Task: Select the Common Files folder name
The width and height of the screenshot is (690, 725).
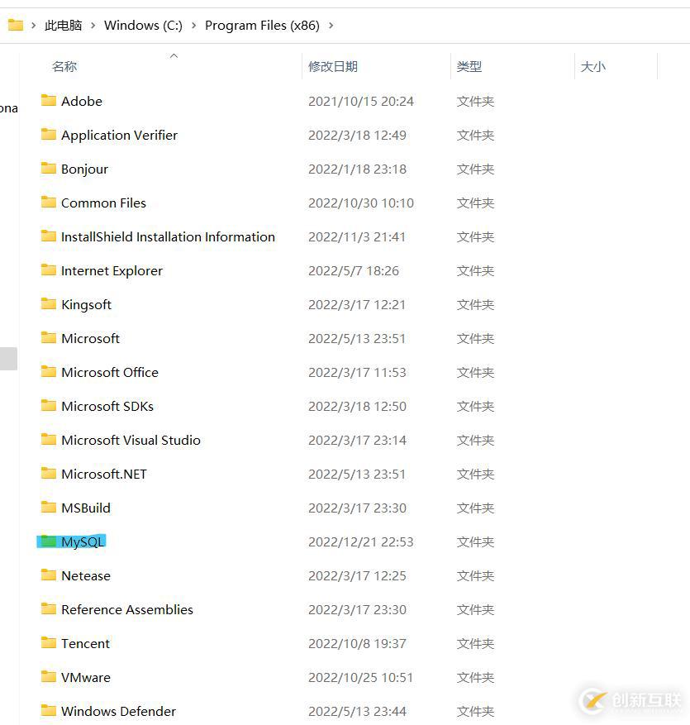Action: (103, 203)
